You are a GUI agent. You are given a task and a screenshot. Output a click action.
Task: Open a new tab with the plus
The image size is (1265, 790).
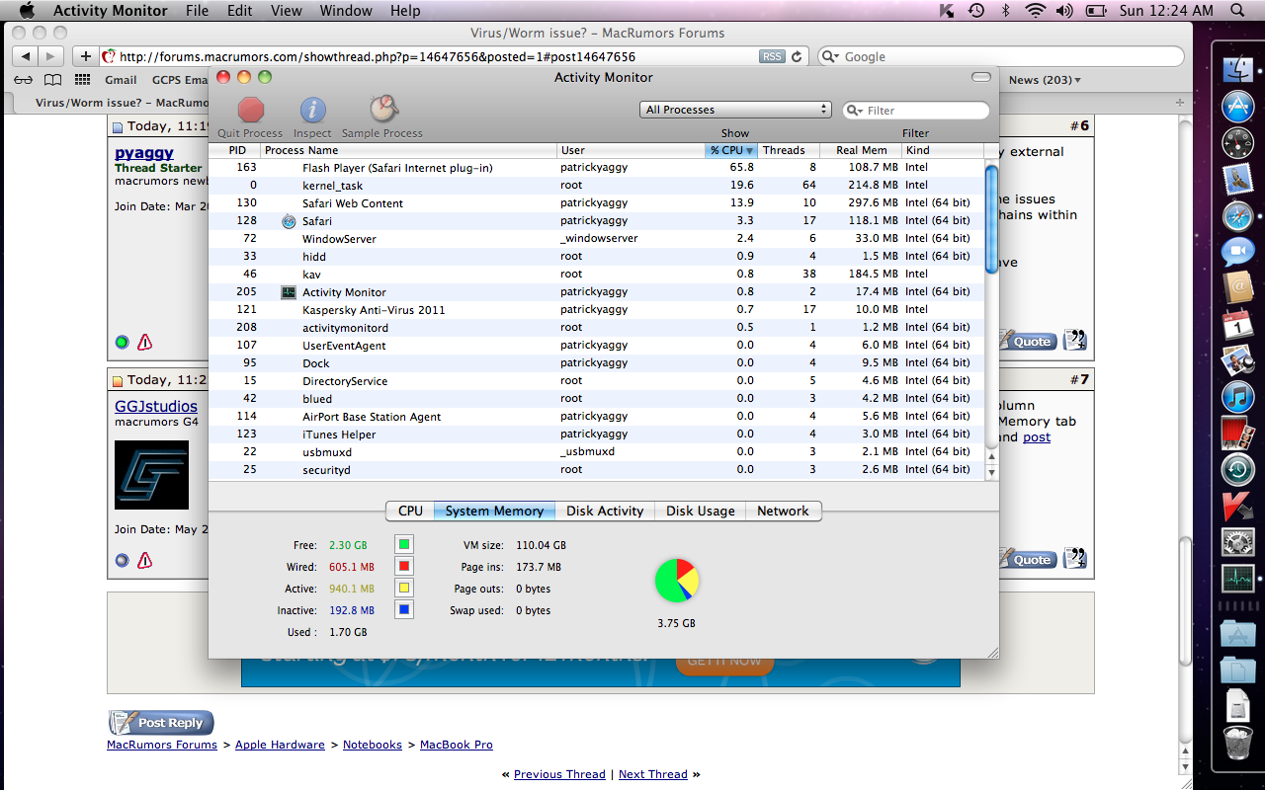[1179, 102]
